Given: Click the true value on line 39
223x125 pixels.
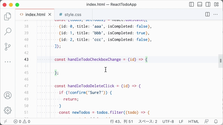Looking at the screenshot, I should [x=141, y=33].
